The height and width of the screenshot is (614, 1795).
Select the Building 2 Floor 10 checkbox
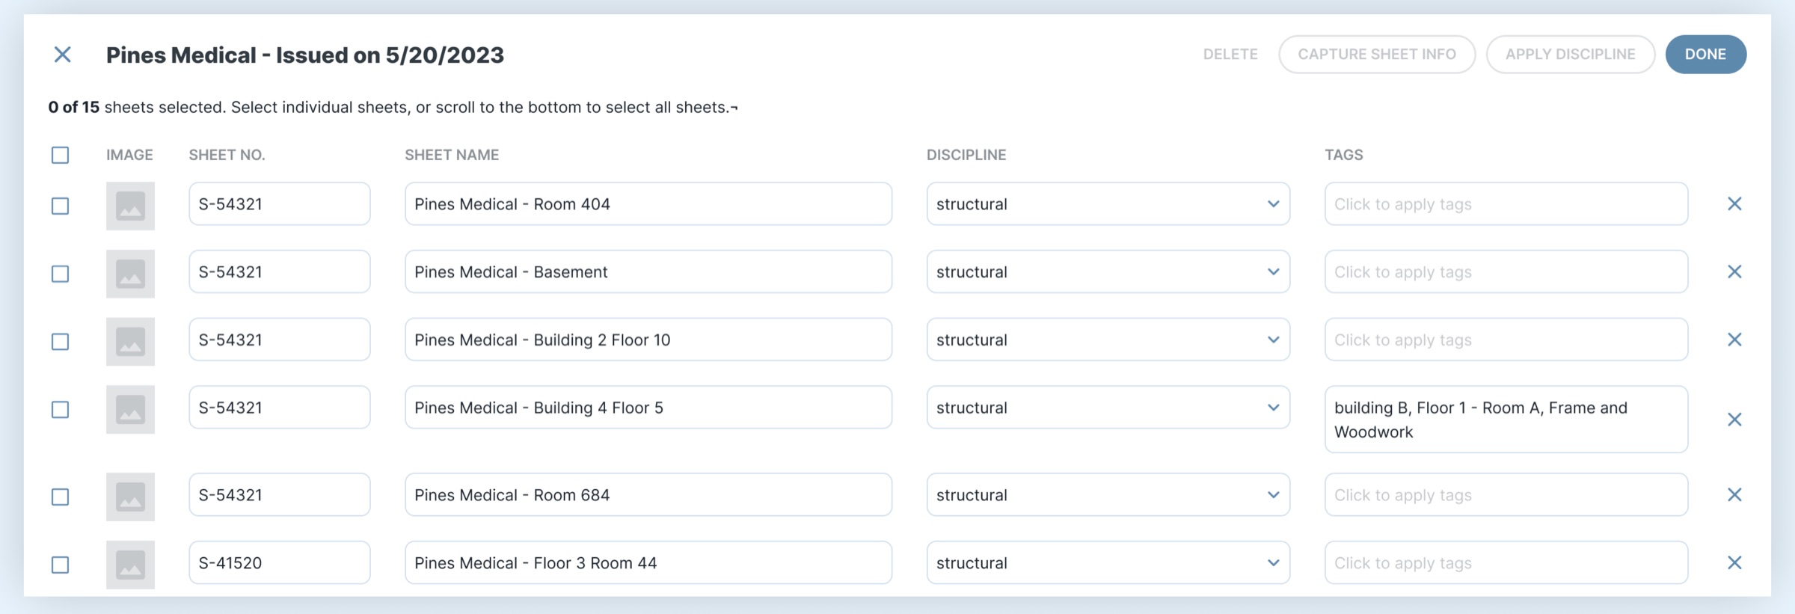point(61,342)
